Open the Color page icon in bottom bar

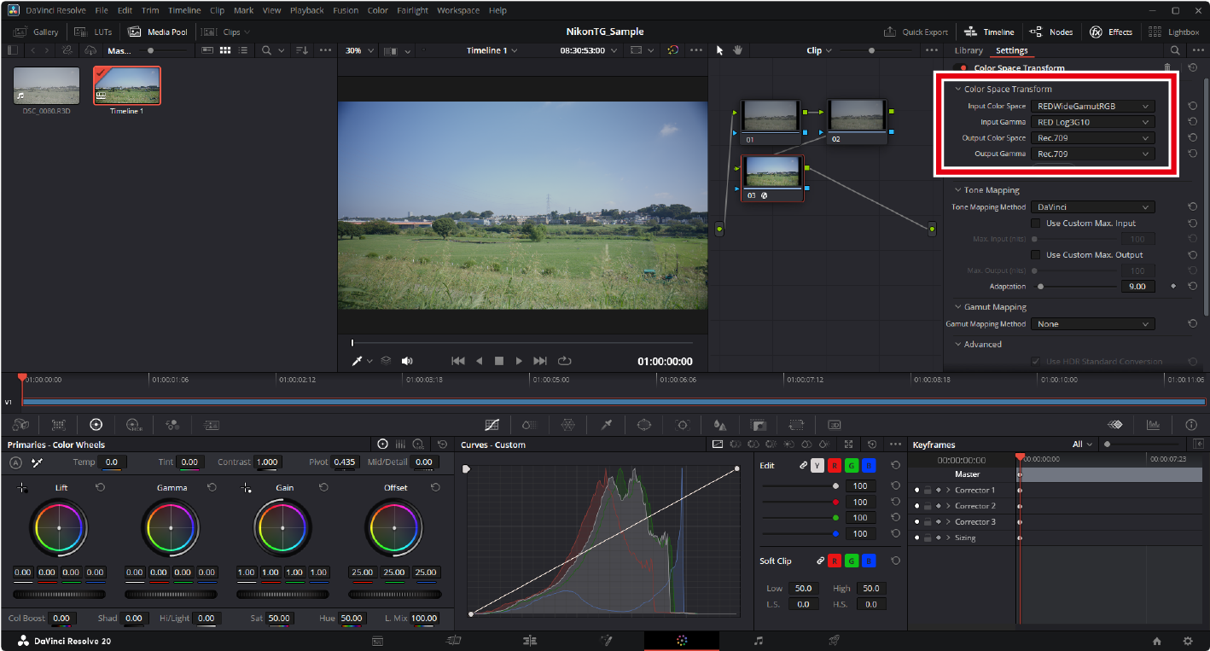click(x=681, y=641)
